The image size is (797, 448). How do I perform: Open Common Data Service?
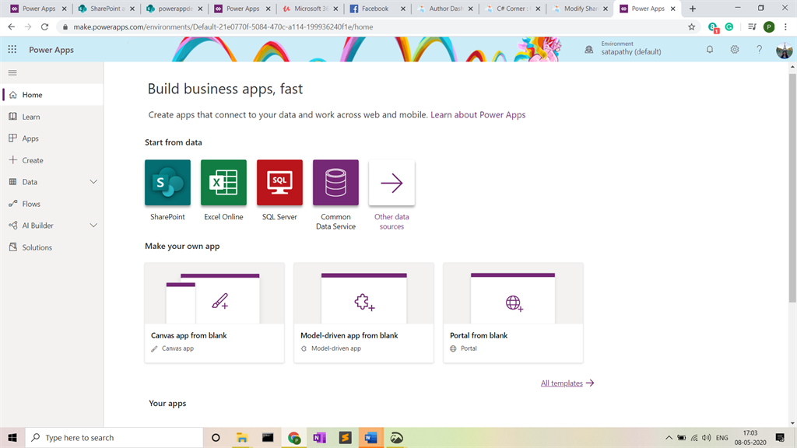coord(335,182)
